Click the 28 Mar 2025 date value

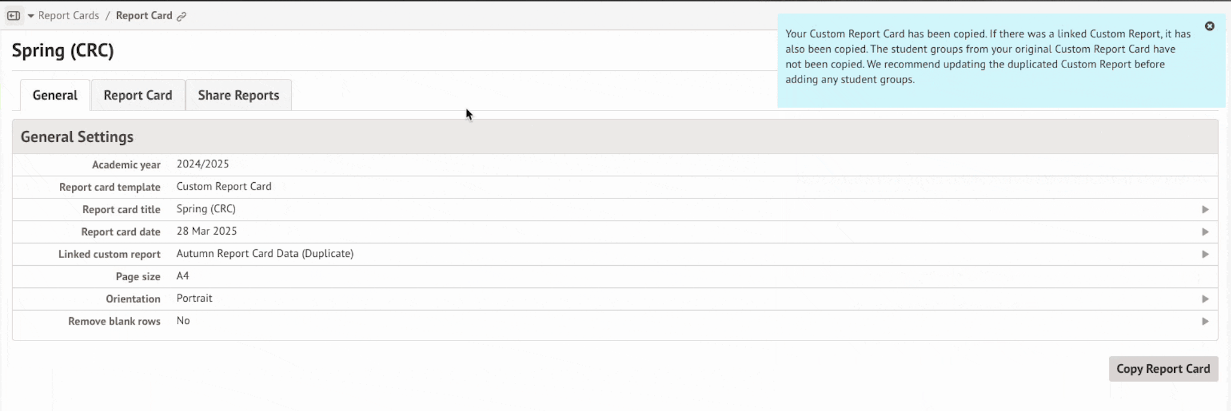[206, 231]
